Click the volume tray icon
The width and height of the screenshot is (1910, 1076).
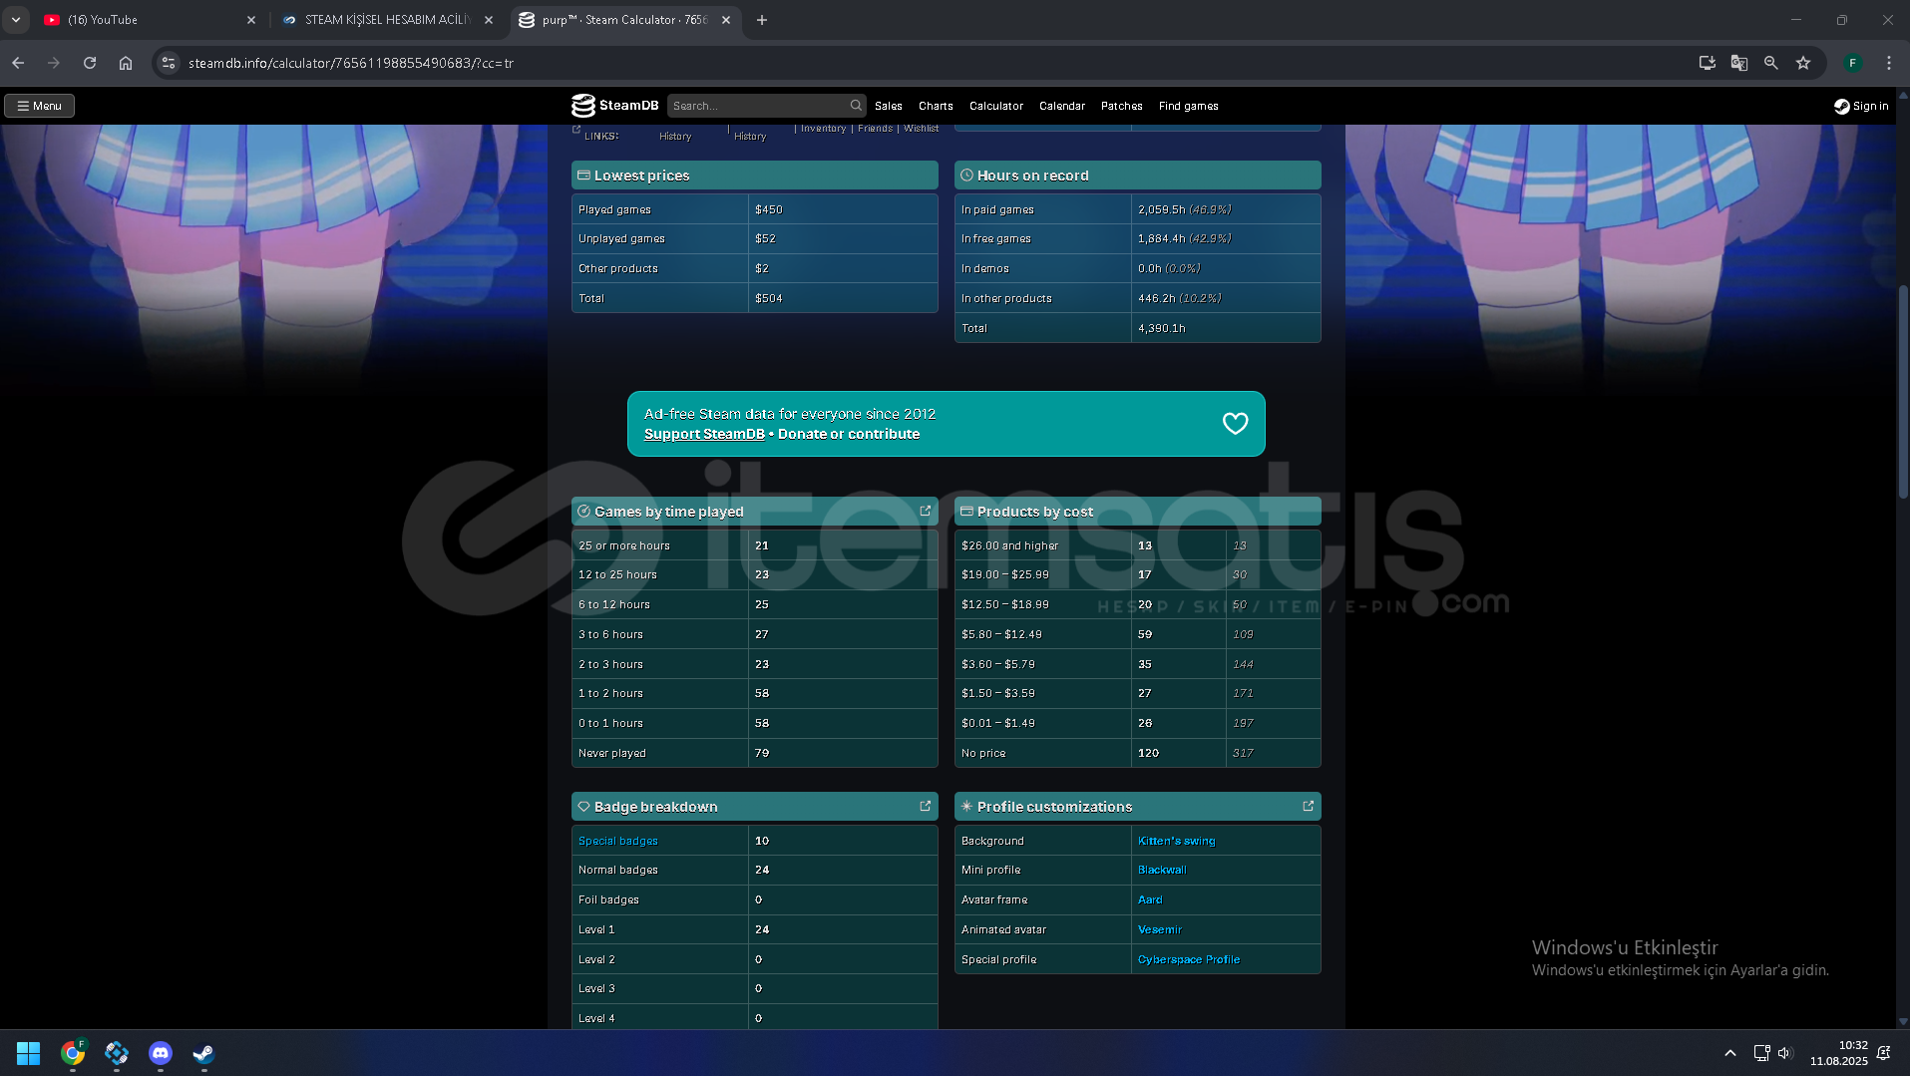point(1785,1053)
